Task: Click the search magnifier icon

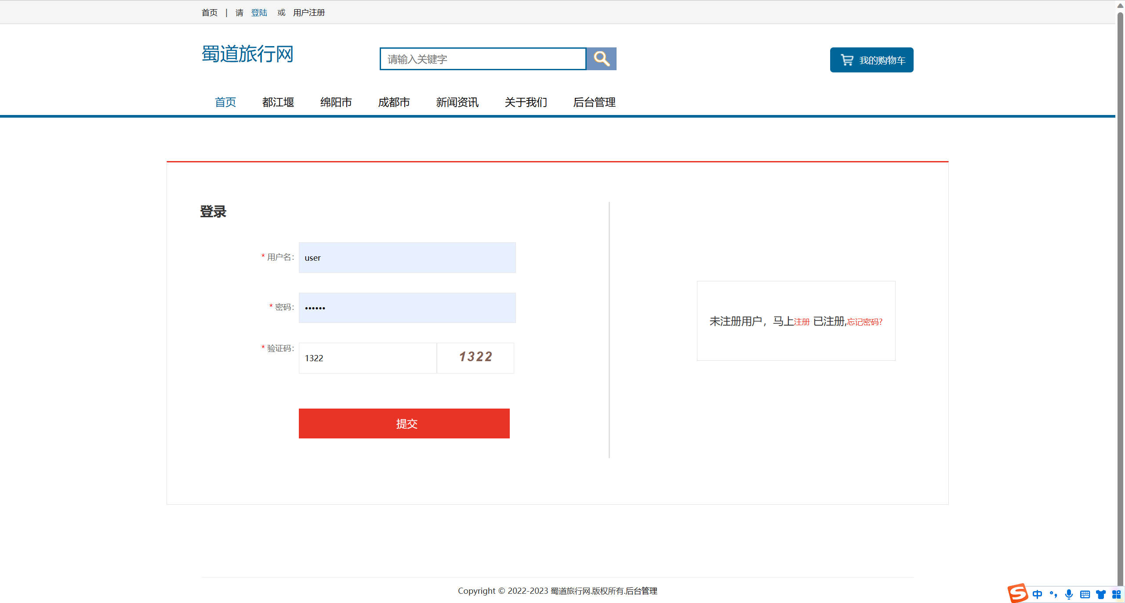Action: [602, 58]
